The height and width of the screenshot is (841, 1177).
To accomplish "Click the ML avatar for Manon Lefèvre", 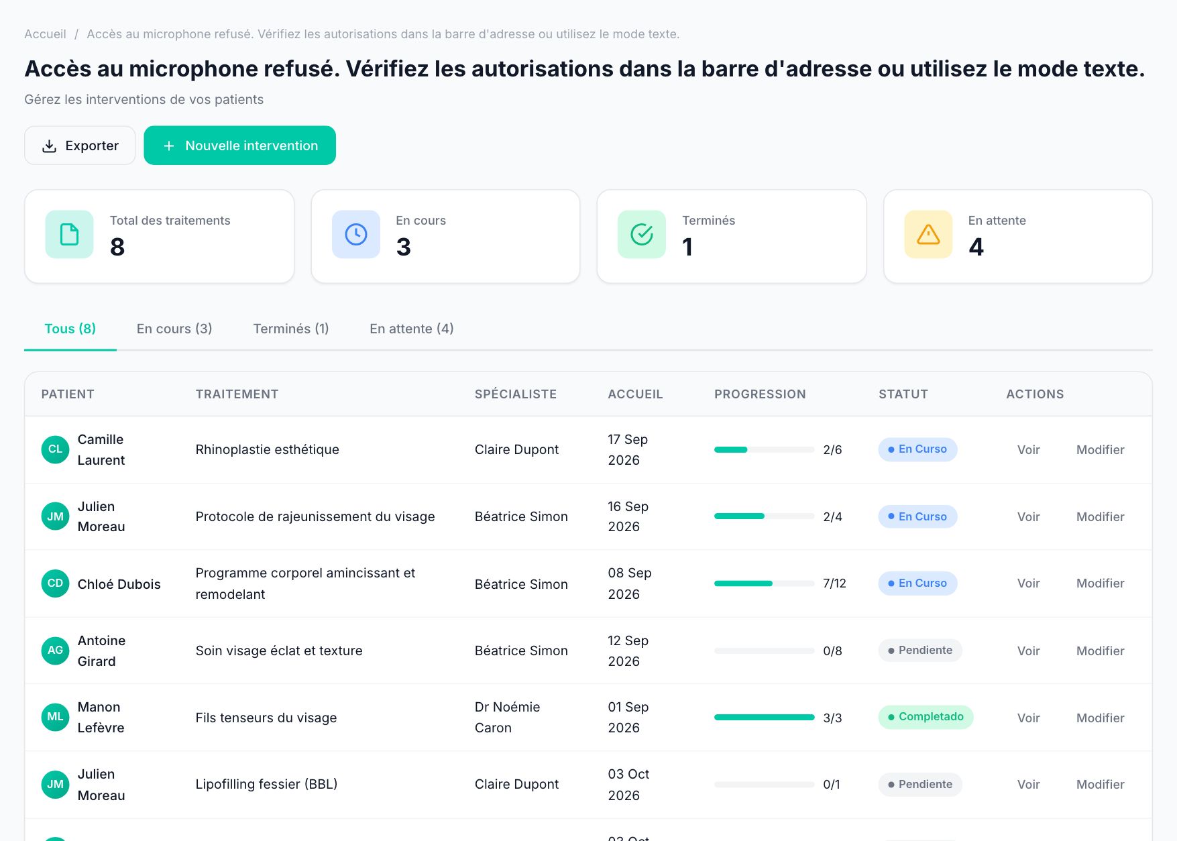I will (55, 717).
